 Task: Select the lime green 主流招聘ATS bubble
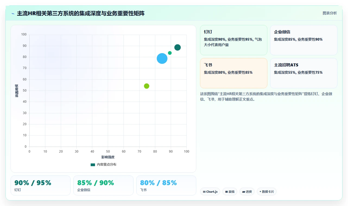[147, 86]
